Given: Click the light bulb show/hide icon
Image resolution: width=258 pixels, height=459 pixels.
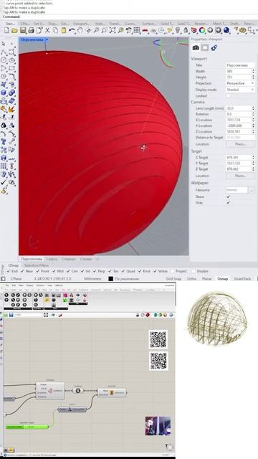Looking at the screenshot, I should coord(177,30).
